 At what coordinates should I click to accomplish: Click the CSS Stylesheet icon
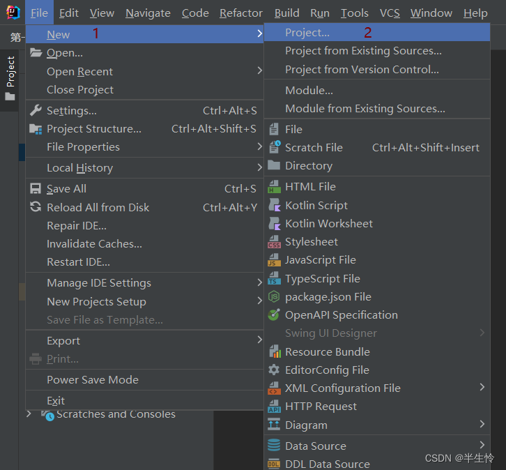coord(274,242)
